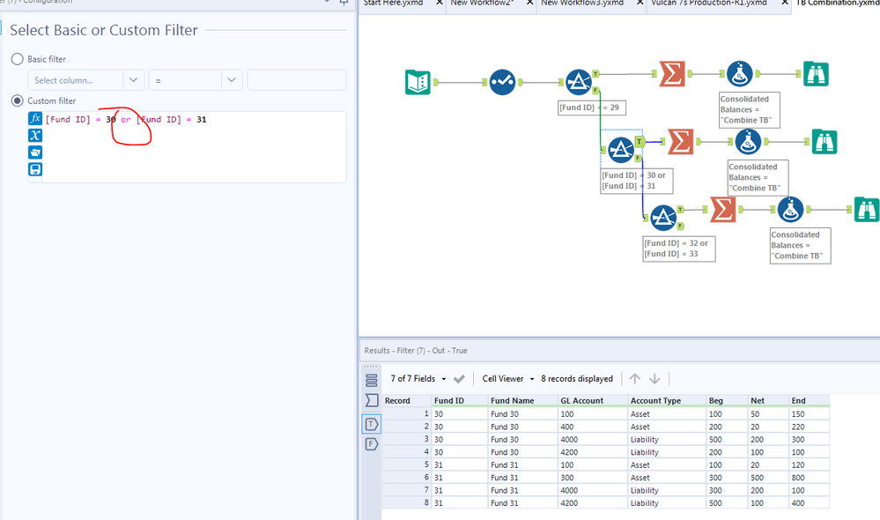Choose the Basic filter radio option
This screenshot has height=520, width=880.
(x=18, y=59)
